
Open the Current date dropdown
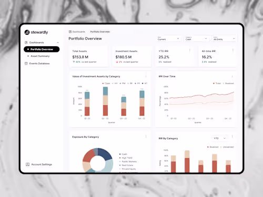click(x=168, y=38)
